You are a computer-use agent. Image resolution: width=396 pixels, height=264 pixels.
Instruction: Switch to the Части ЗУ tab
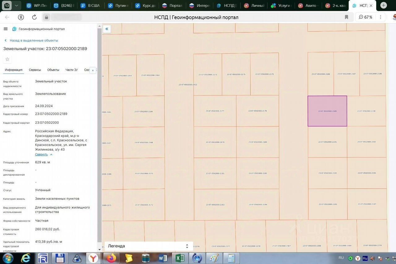click(71, 70)
